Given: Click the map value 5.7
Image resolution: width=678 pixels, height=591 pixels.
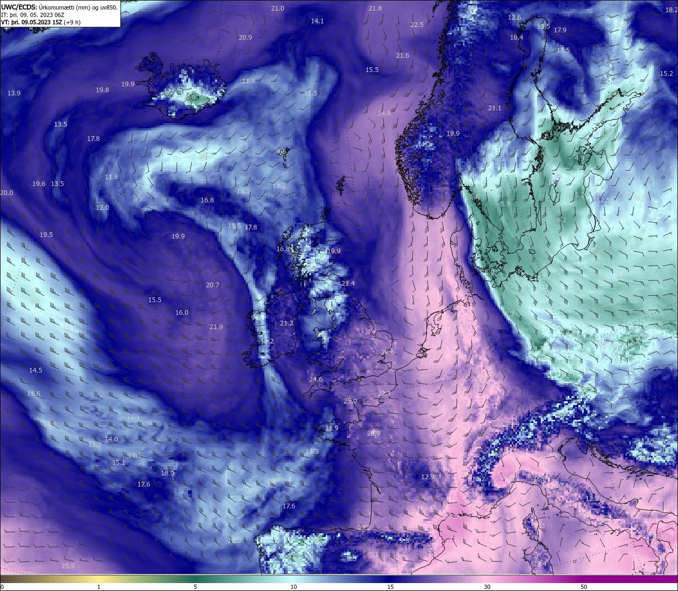Looking at the screenshot, I should point(579,196).
